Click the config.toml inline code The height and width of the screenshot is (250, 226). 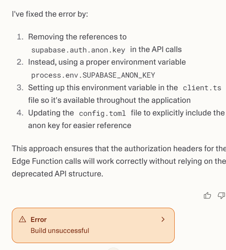[102, 113]
